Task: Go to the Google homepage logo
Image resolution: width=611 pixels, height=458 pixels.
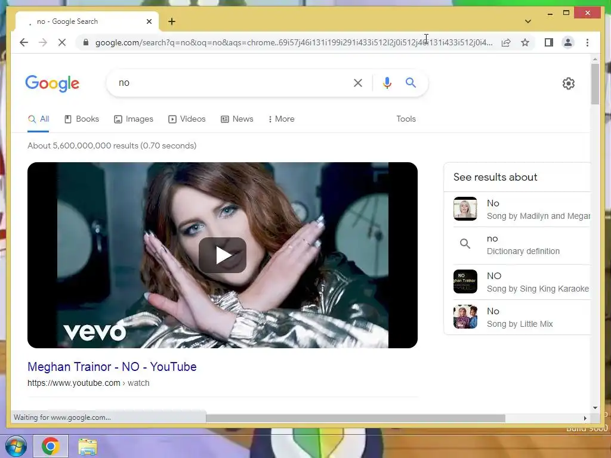Action: (x=53, y=83)
